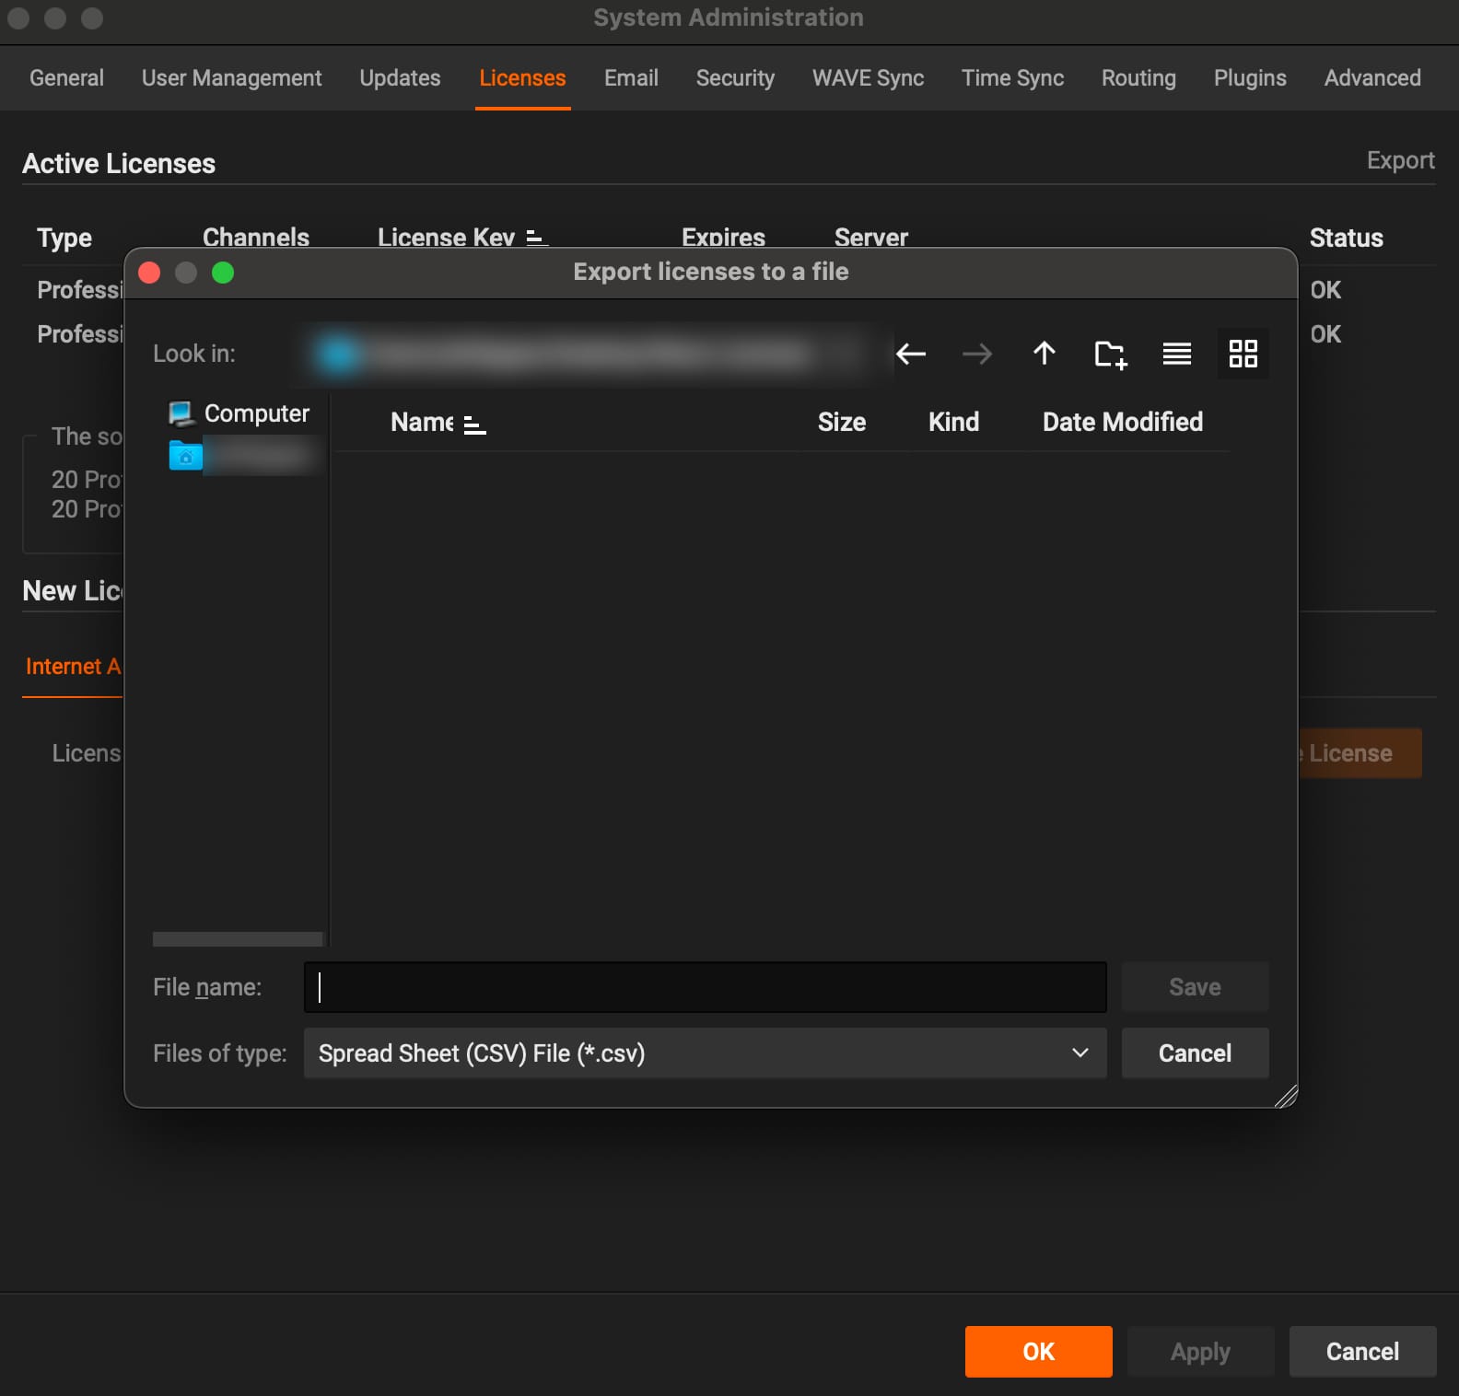1459x1396 pixels.
Task: Open the Time Sync tab
Action: click(x=1012, y=78)
